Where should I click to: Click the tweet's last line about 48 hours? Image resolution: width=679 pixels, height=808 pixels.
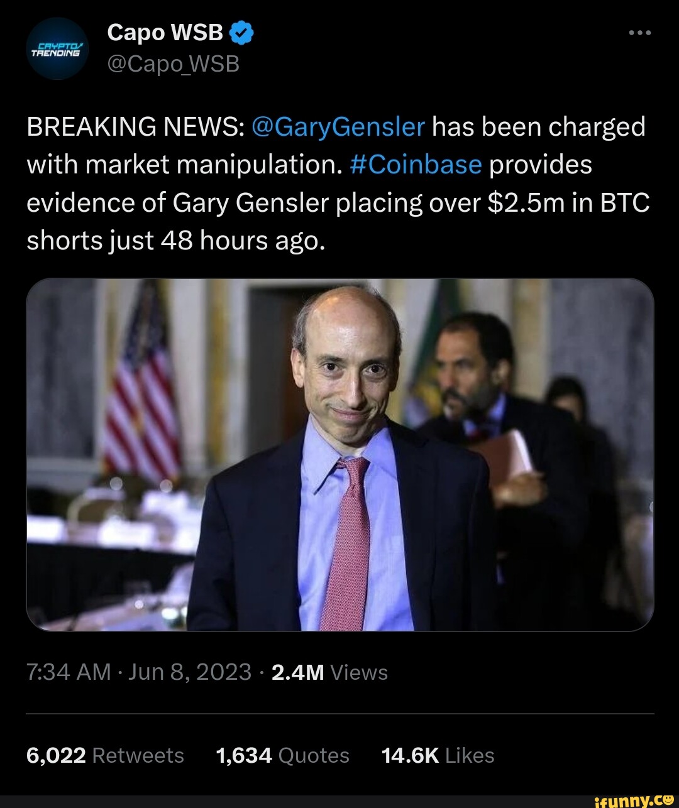(176, 240)
